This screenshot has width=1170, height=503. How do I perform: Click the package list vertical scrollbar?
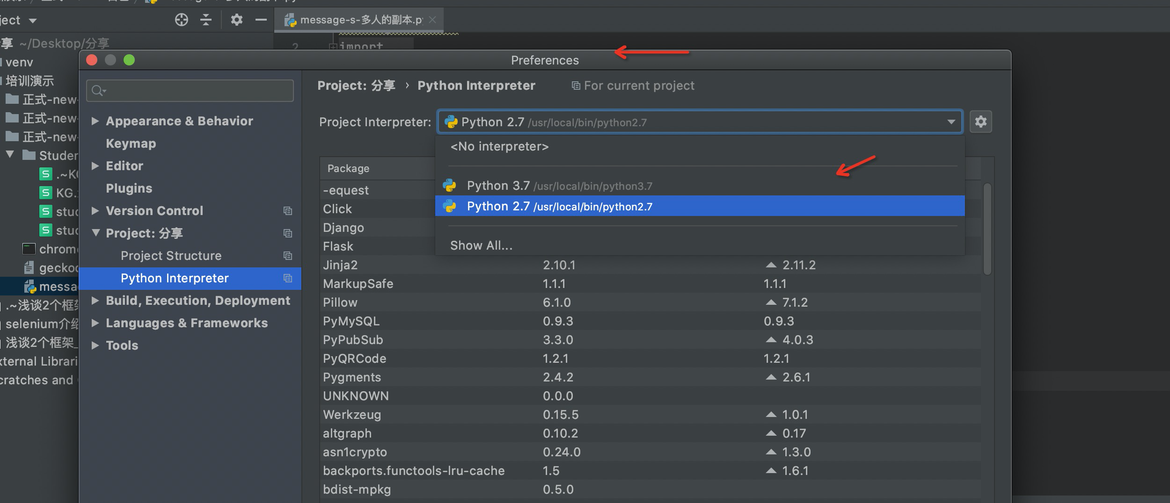coord(987,229)
